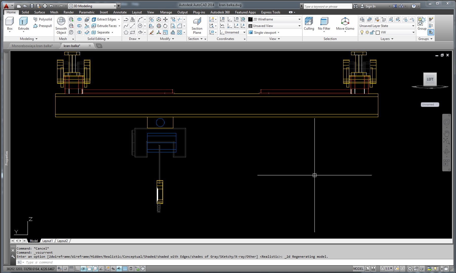Viewport: 456px width, 273px height.
Task: Expand the Unsaved View dropdown
Action: [275, 26]
